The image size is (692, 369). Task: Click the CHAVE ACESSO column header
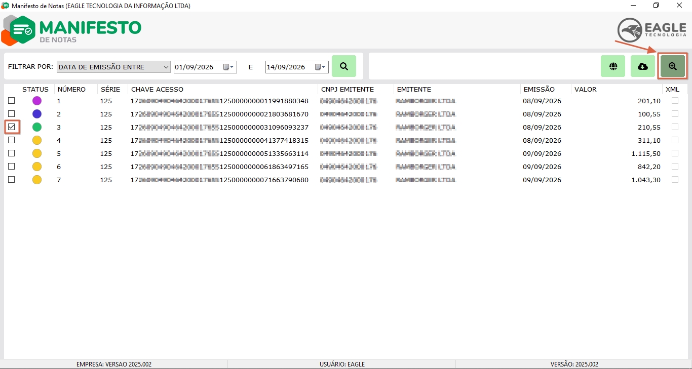click(157, 90)
